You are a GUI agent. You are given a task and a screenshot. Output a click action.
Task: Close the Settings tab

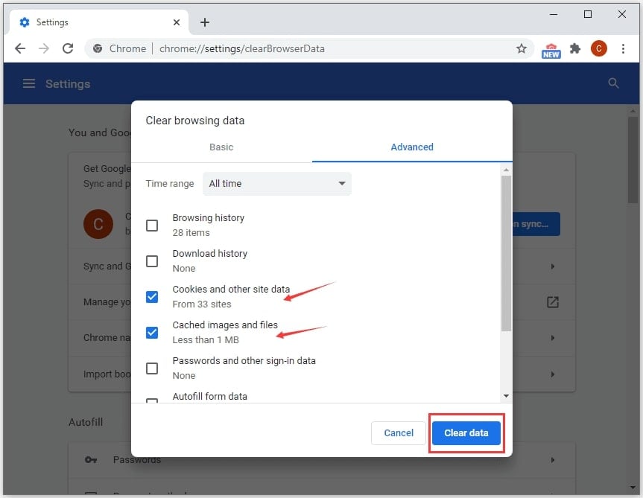177,22
